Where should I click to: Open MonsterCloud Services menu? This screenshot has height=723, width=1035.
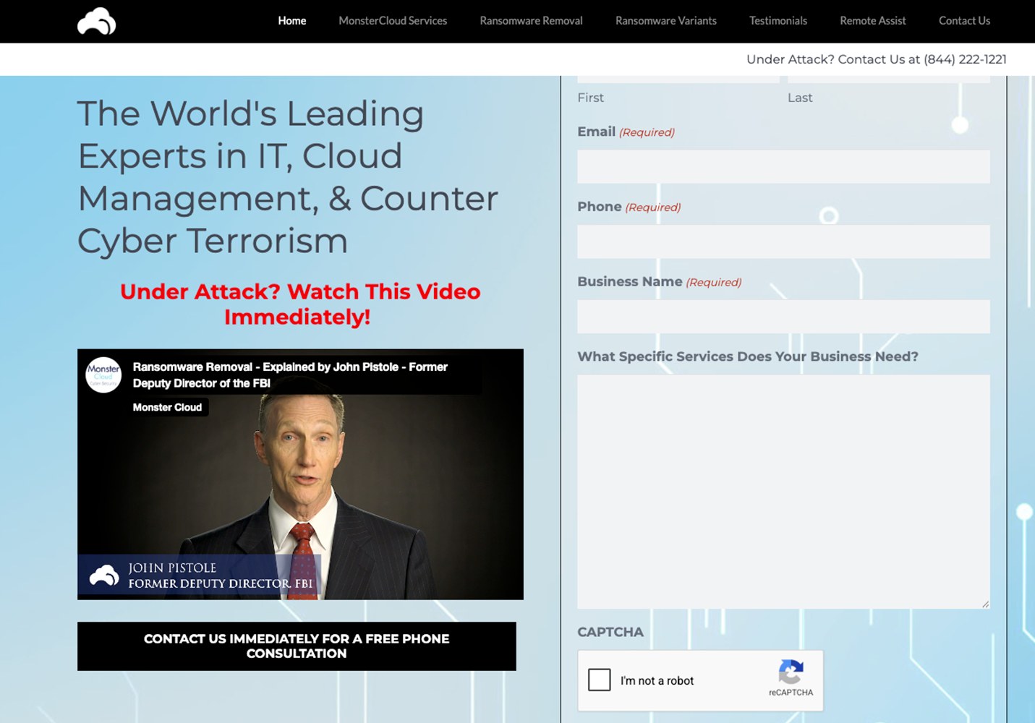click(x=393, y=21)
